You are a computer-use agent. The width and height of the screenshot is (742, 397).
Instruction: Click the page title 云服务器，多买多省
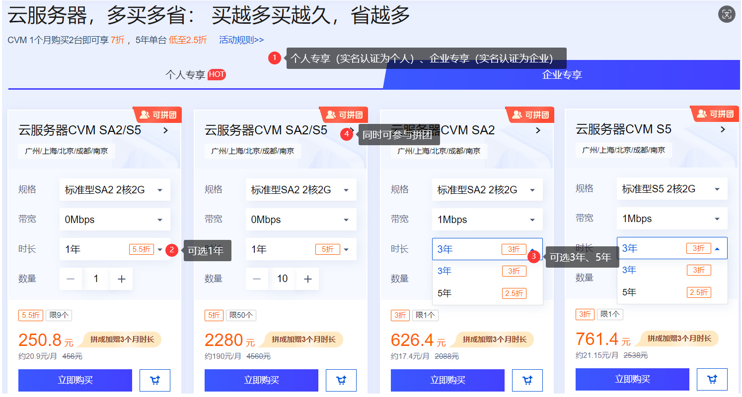click(x=209, y=15)
